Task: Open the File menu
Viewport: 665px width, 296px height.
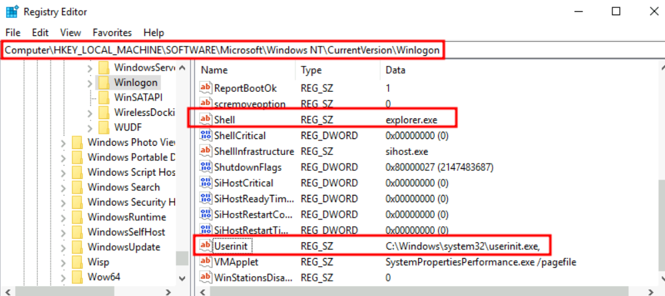Action: pos(13,33)
